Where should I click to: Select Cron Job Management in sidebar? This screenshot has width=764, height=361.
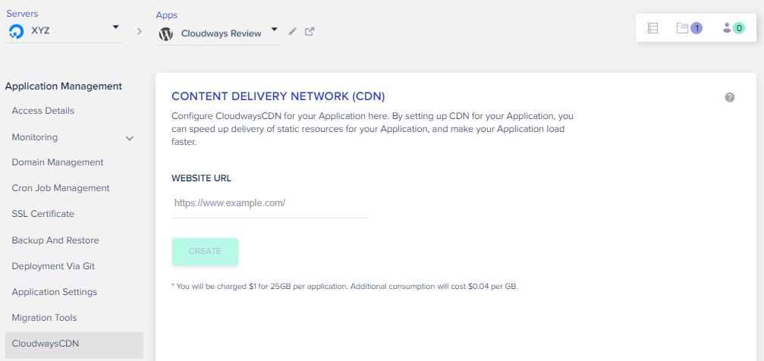[x=61, y=188]
